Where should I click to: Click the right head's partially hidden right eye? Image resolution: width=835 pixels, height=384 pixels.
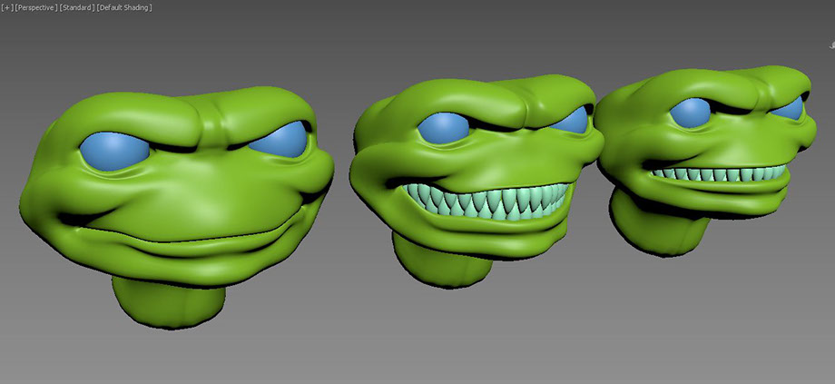pos(793,108)
